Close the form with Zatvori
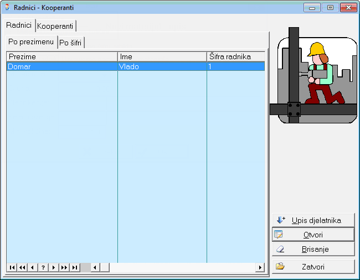Viewport: 360px width, 280px height. [313, 267]
